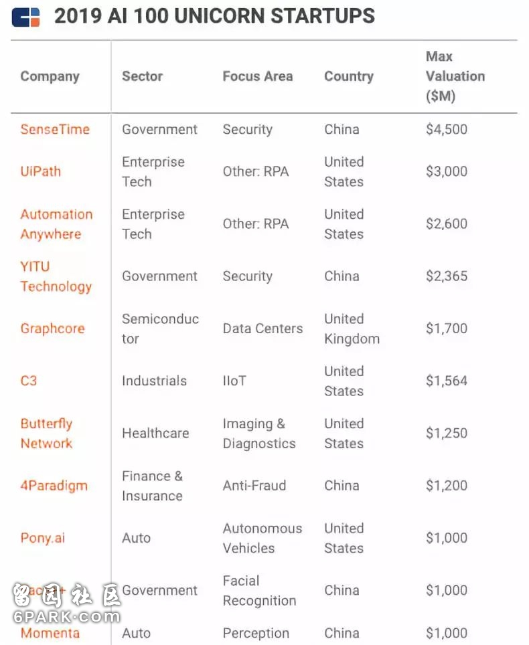The image size is (529, 645).
Task: Select Graphcore's United Kingdom country cell
Action: 352,329
